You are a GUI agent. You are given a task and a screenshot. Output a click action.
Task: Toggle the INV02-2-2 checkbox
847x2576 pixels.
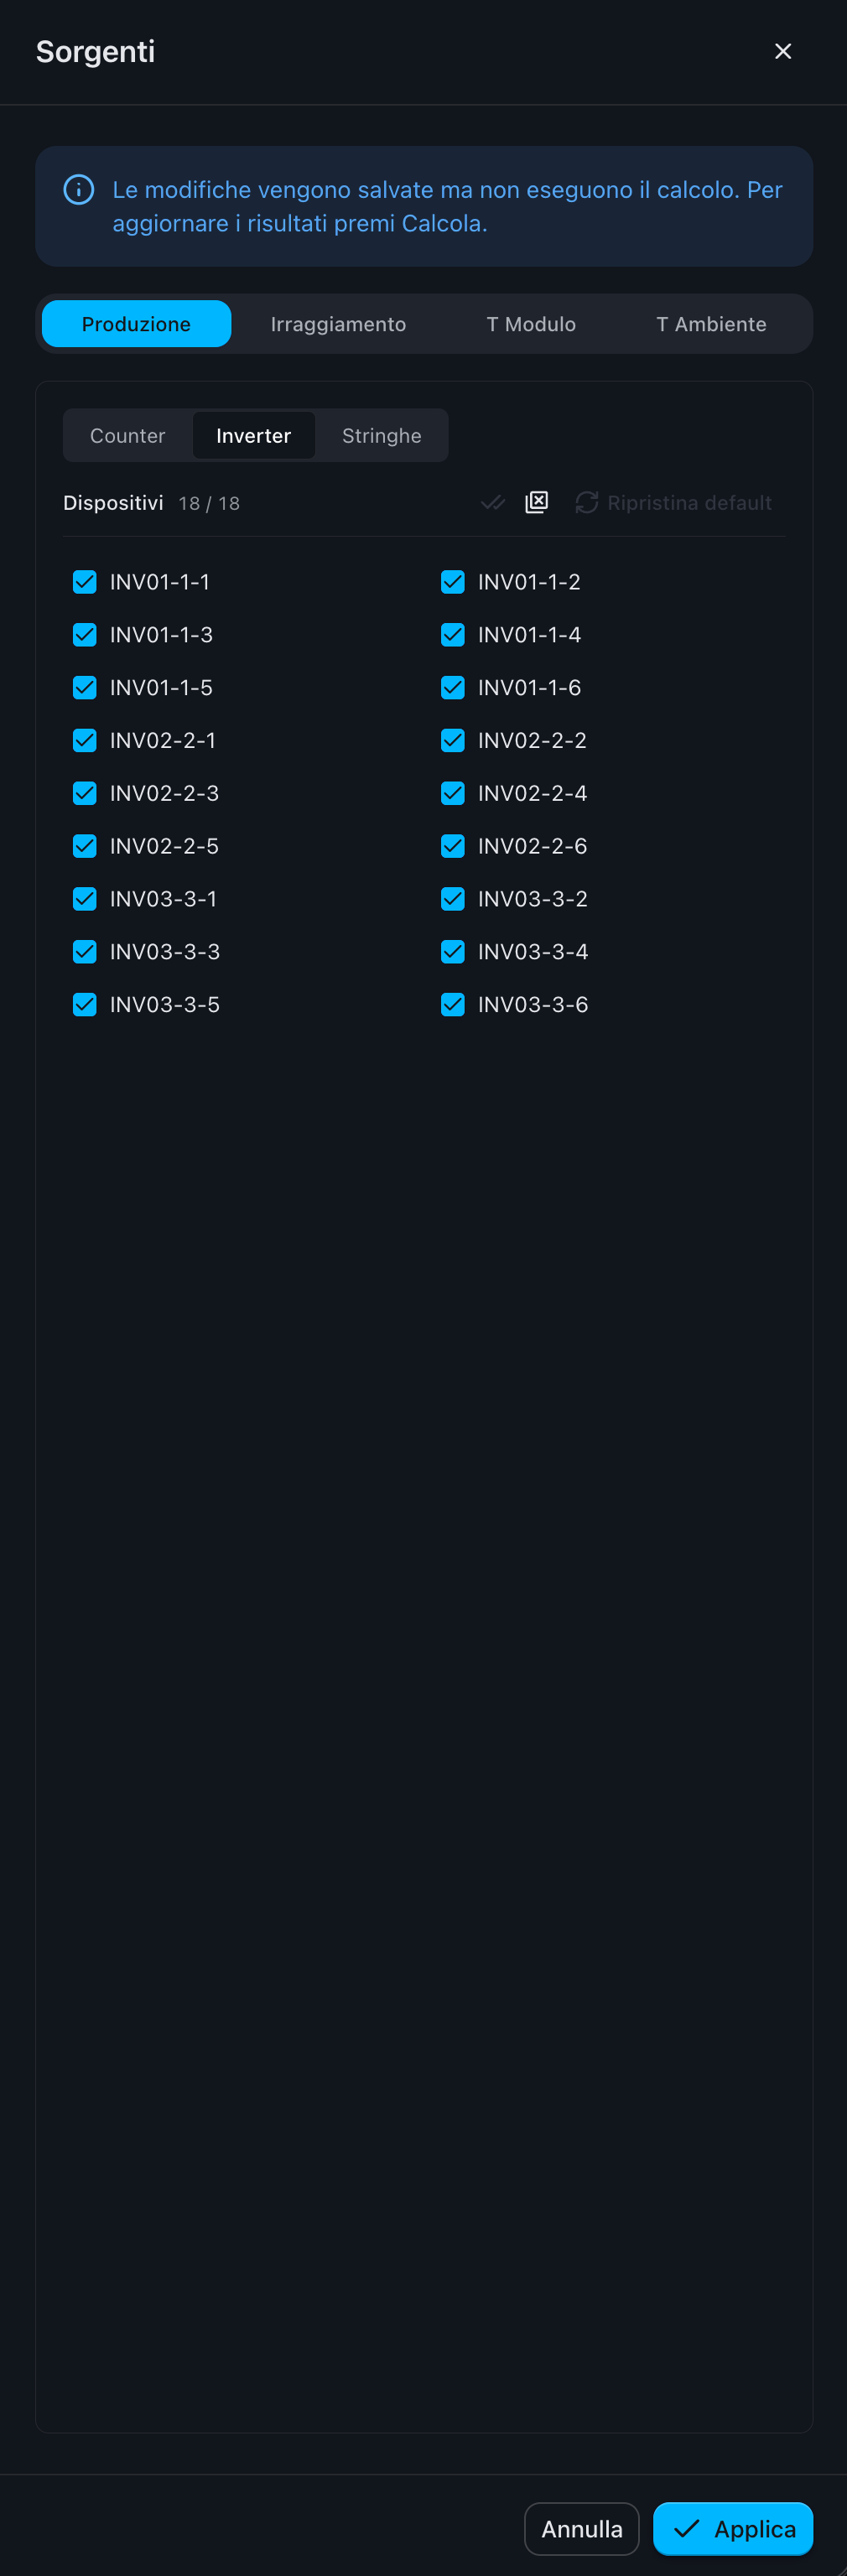[x=453, y=740]
